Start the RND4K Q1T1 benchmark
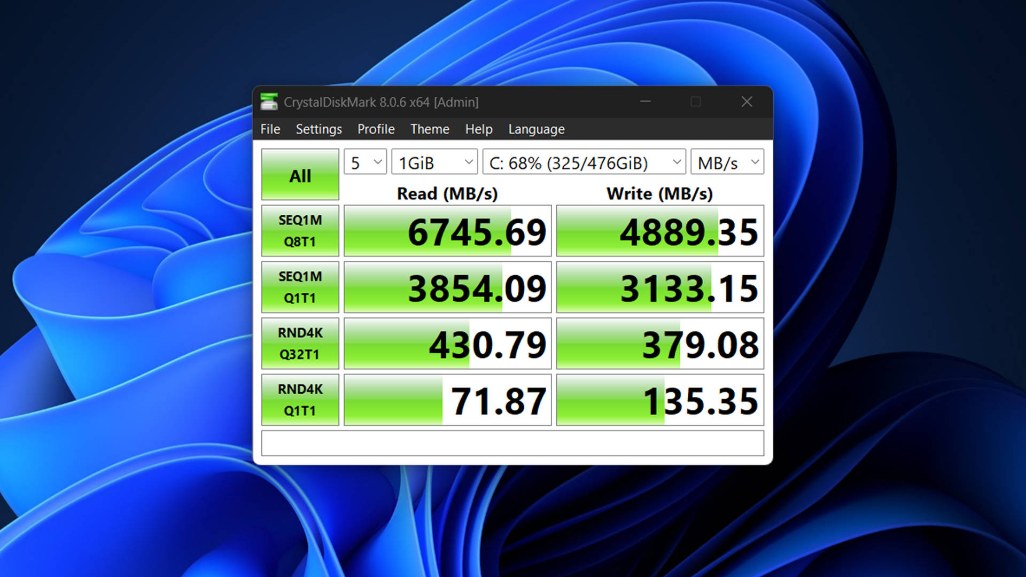The width and height of the screenshot is (1026, 577). [x=300, y=400]
